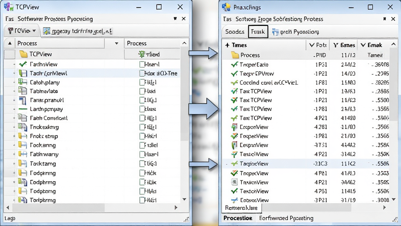Click the Process folder icon in right window
The image size is (401, 226).
pos(235,55)
